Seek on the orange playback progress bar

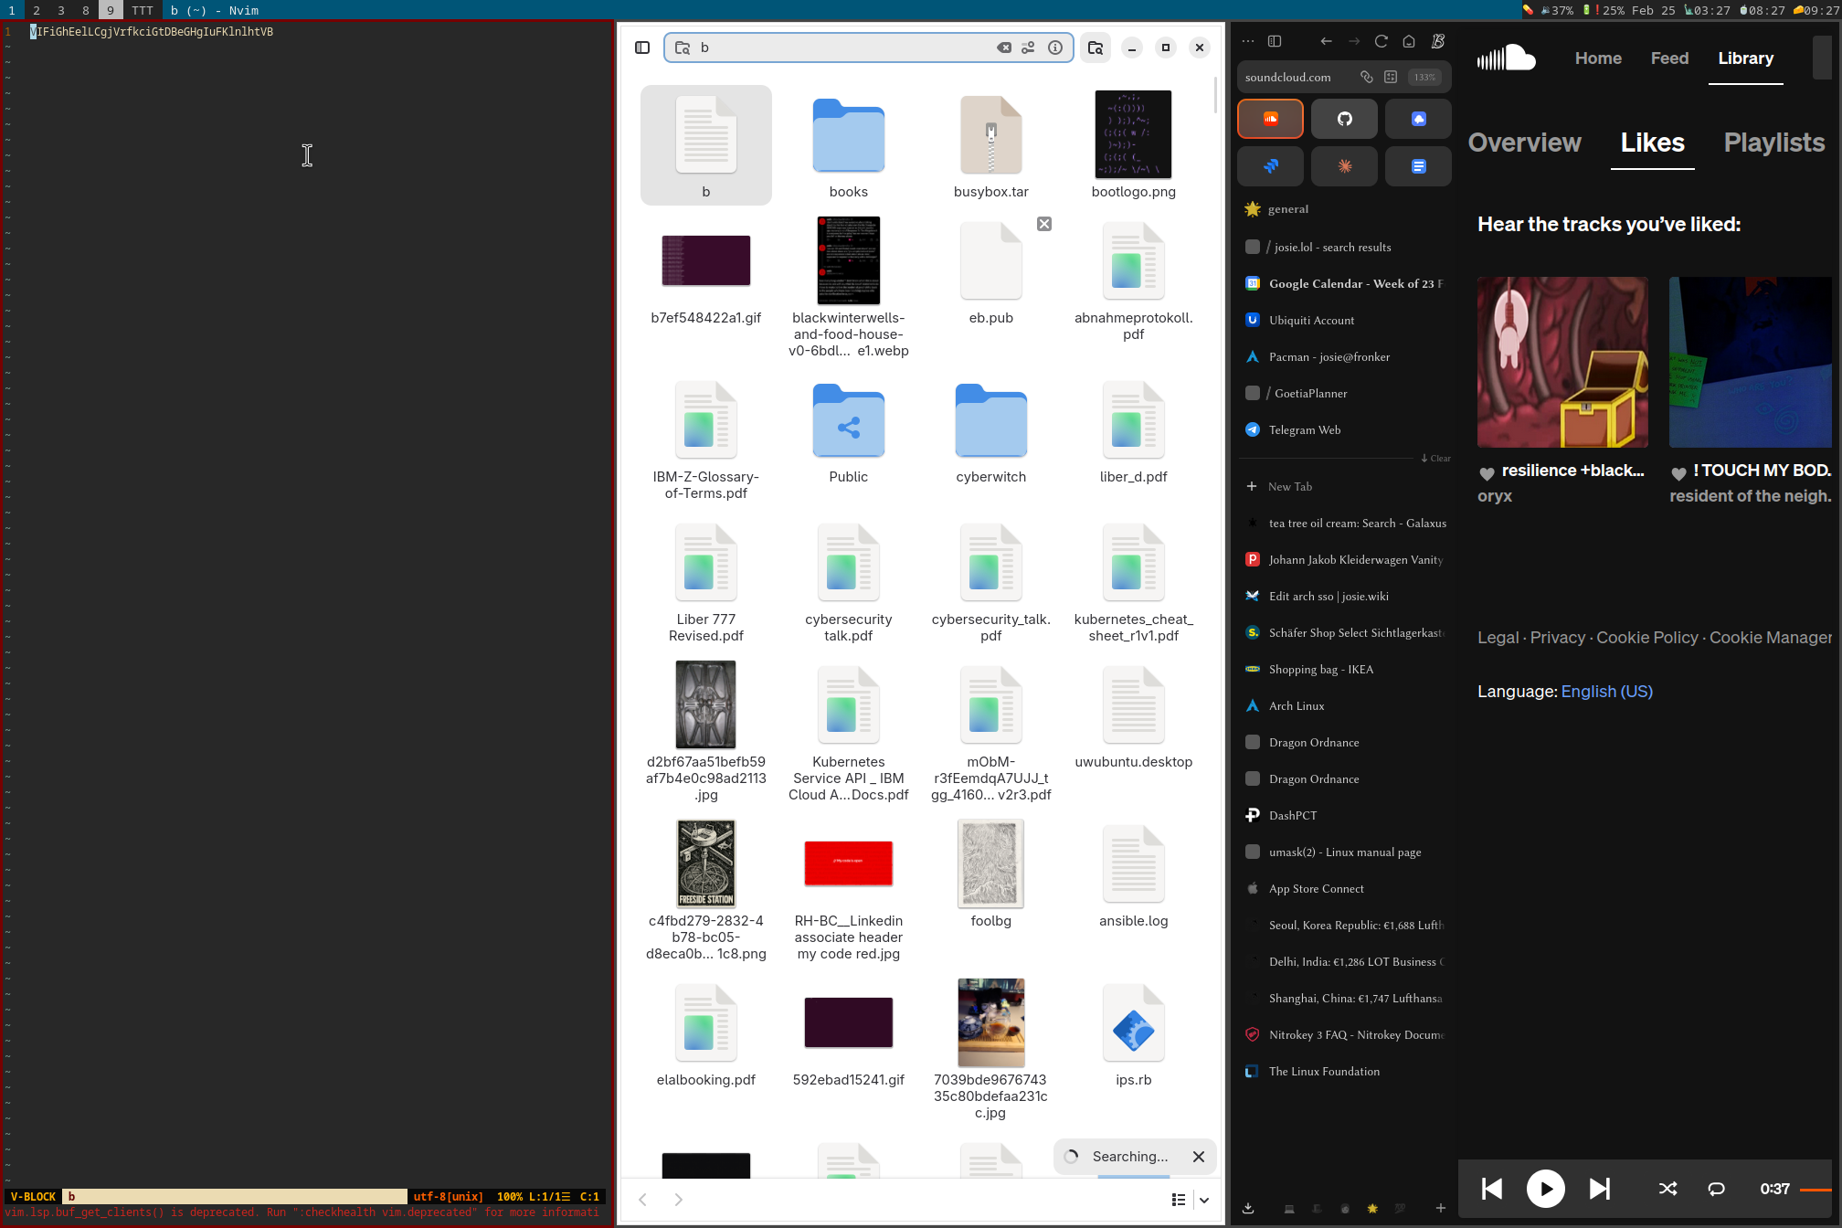click(x=1815, y=1189)
